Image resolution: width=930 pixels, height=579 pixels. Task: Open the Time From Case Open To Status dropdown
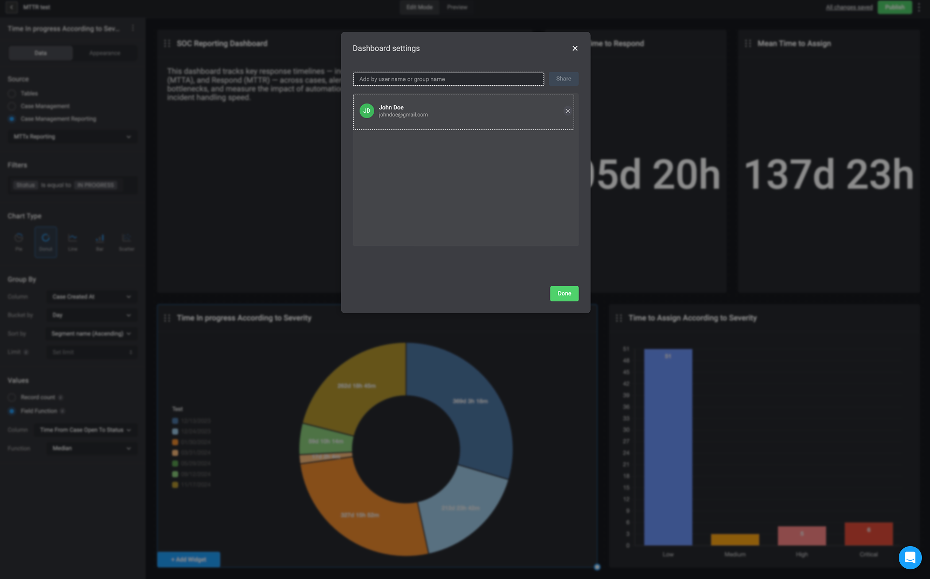[86, 430]
